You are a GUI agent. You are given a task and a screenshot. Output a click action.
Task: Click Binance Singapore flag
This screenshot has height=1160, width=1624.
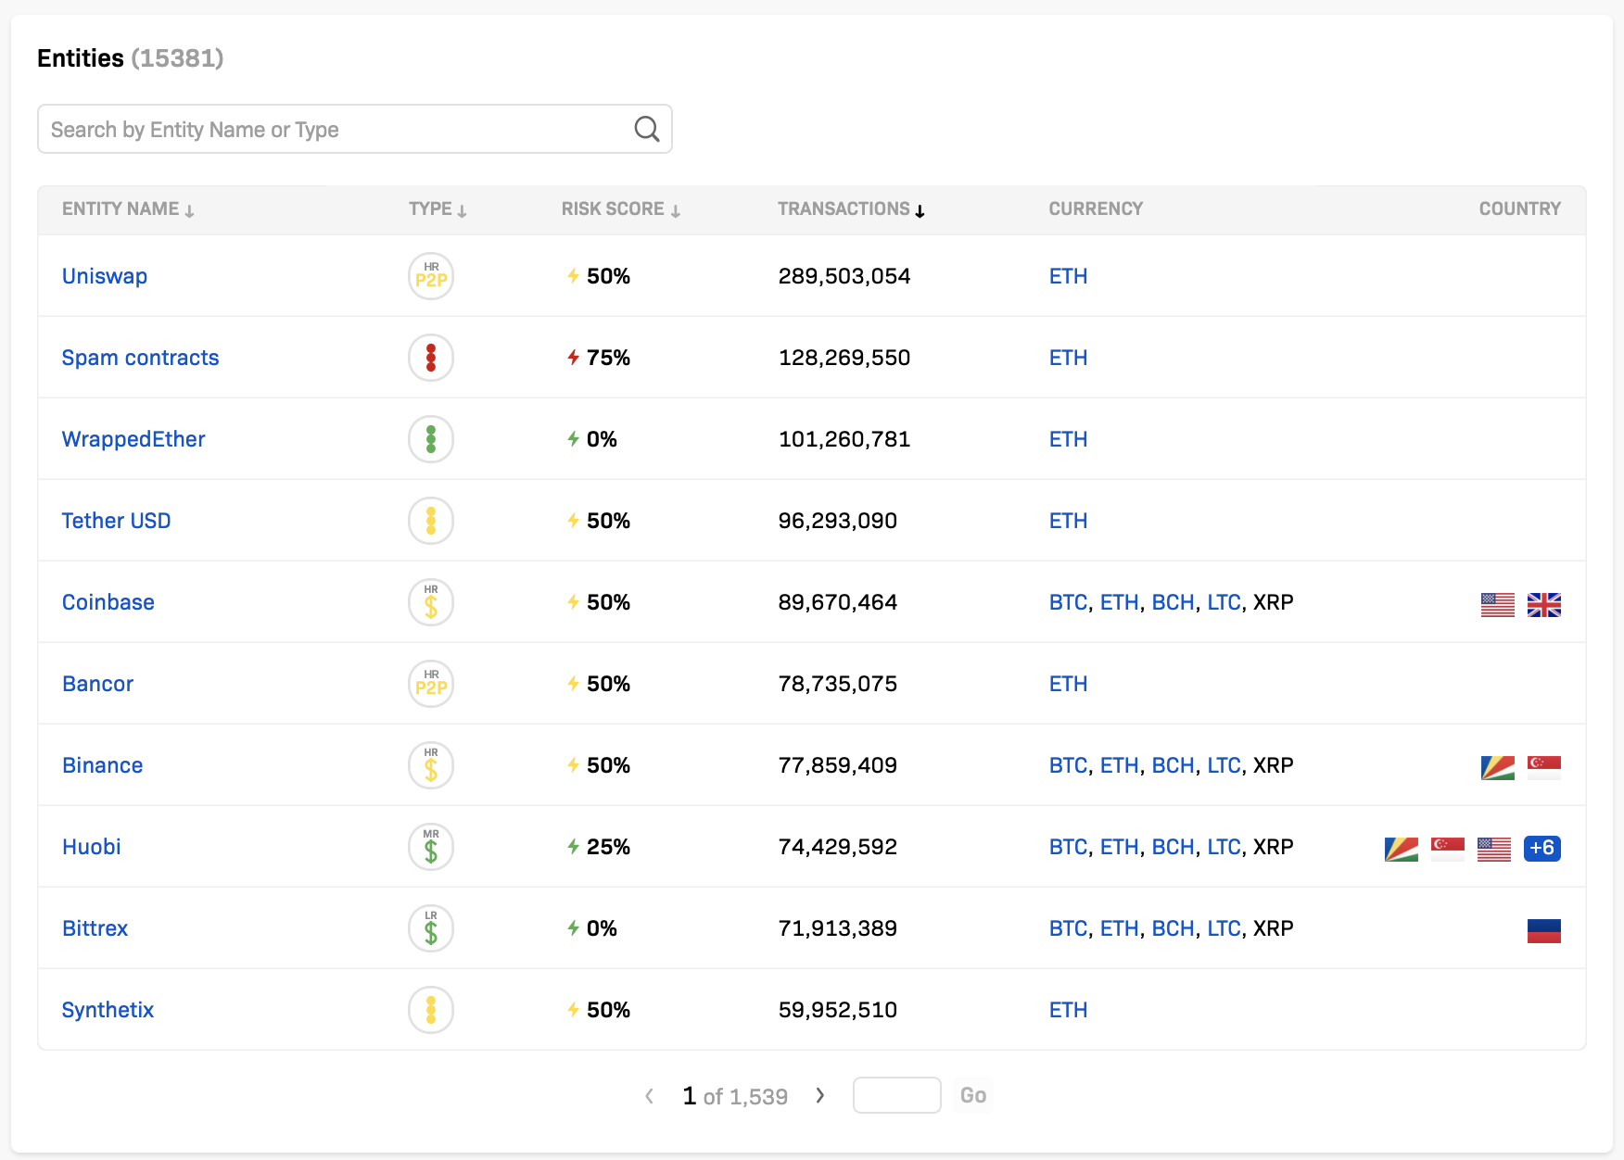coord(1544,767)
